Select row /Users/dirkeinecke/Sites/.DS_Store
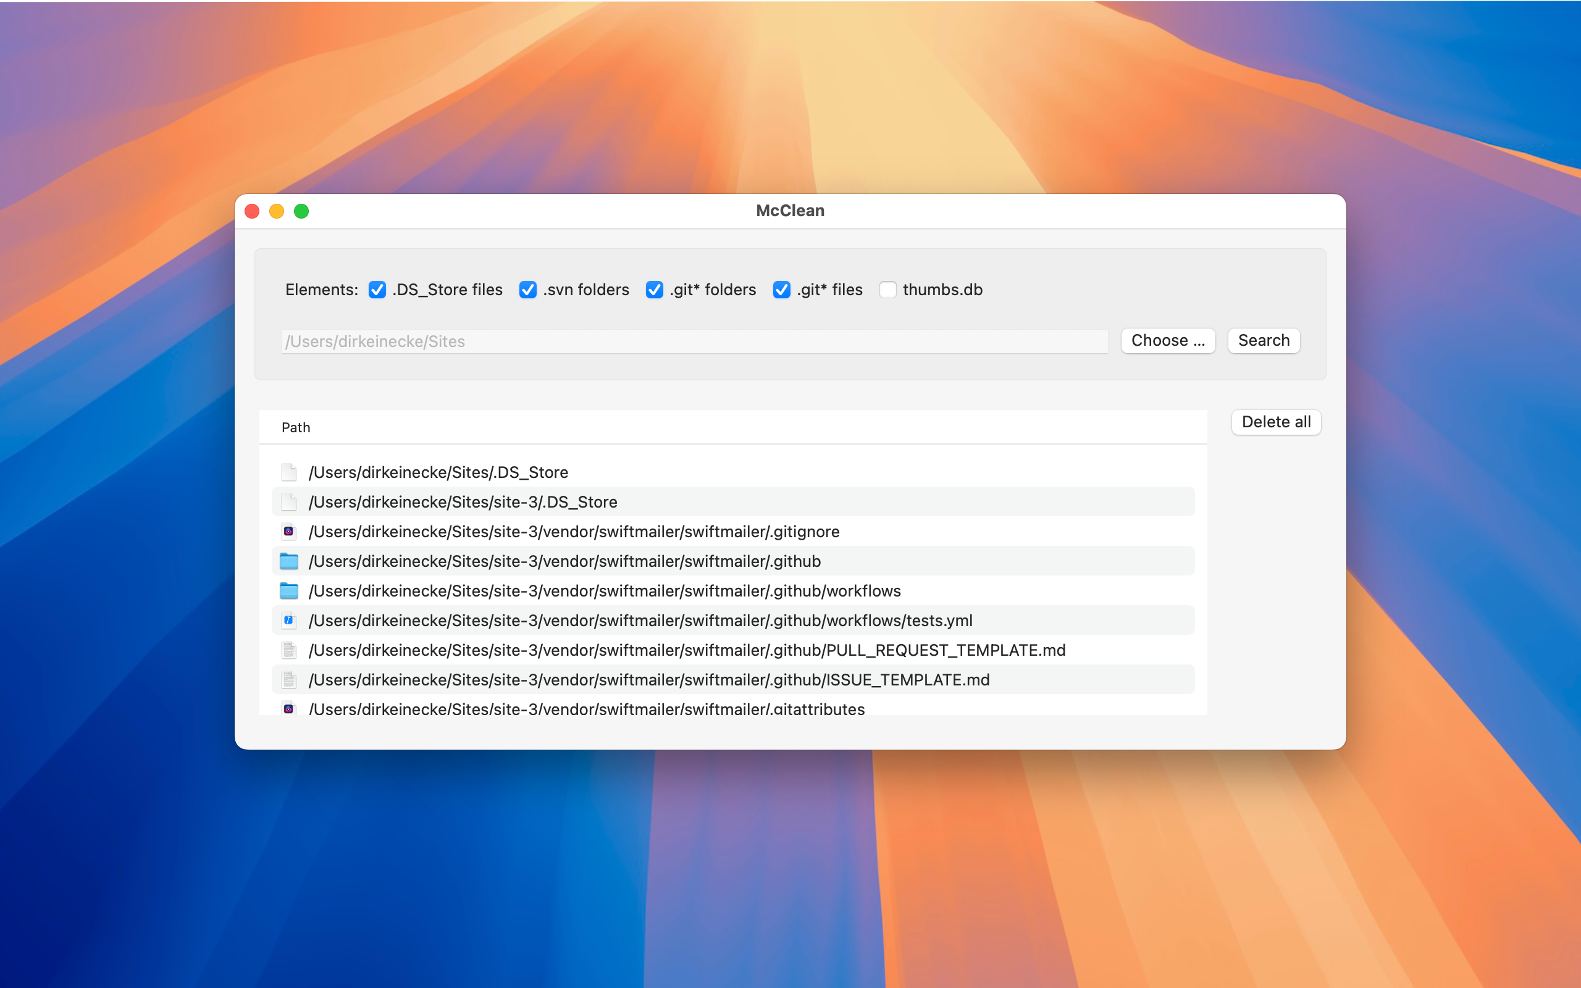 pos(733,472)
